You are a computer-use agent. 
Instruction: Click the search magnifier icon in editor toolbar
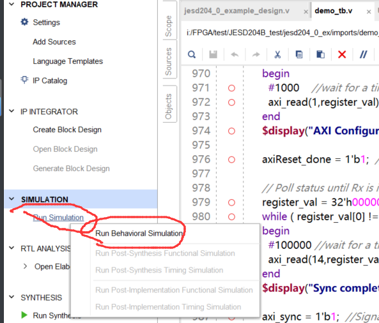[192, 54]
